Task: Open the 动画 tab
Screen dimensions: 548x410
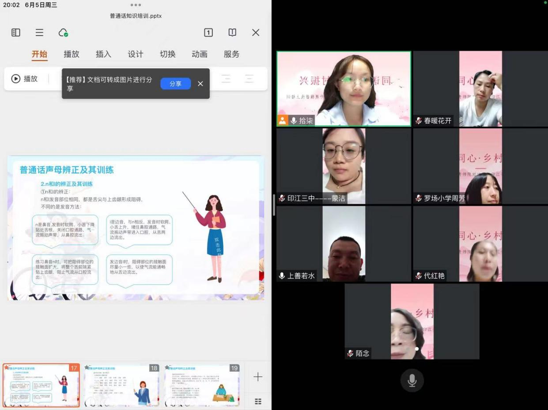Action: coord(200,54)
